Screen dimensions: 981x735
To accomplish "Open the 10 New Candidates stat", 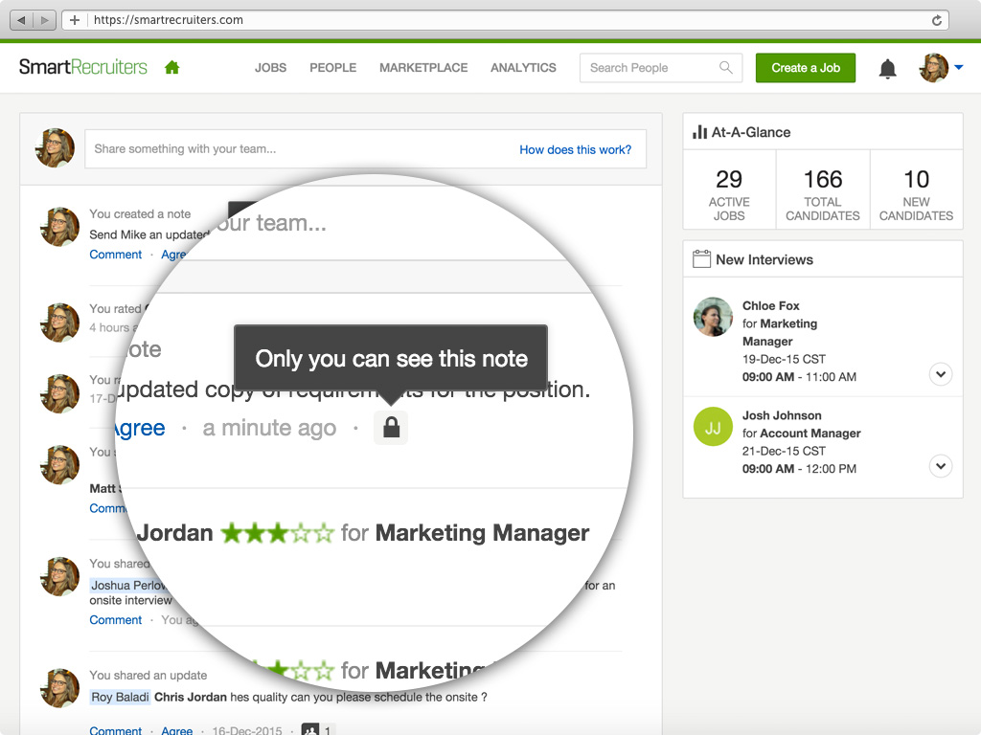I will coord(916,189).
